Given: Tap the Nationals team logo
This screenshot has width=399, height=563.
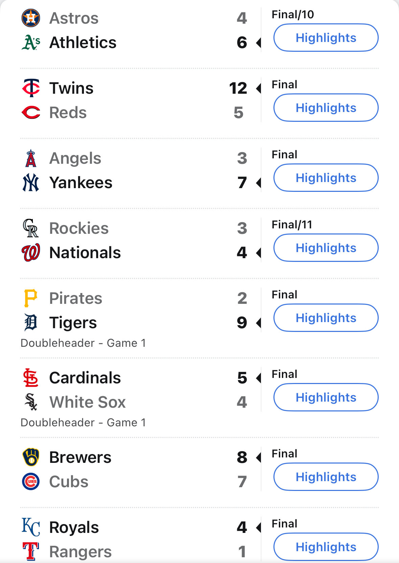Looking at the screenshot, I should [x=31, y=252].
